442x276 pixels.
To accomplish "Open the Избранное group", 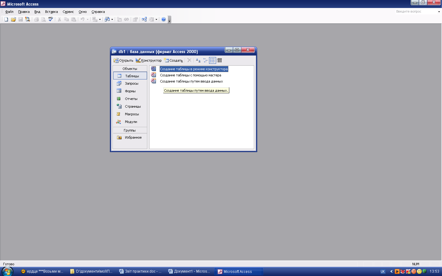I will click(130, 137).
